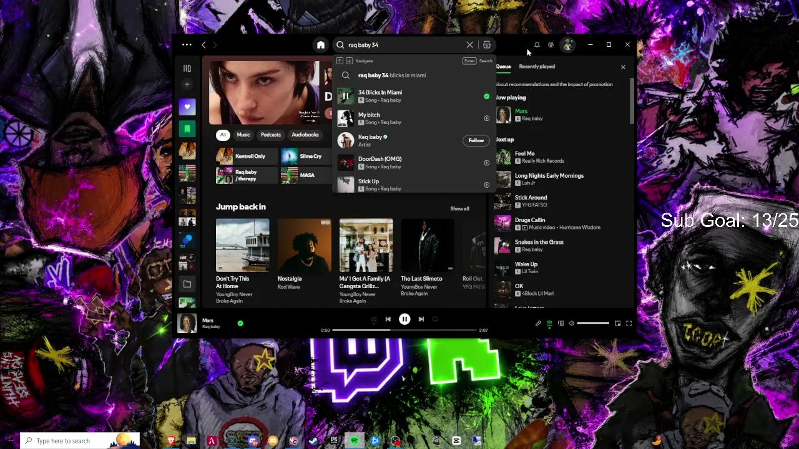Clear the search field text
This screenshot has width=799, height=449.
pos(469,45)
